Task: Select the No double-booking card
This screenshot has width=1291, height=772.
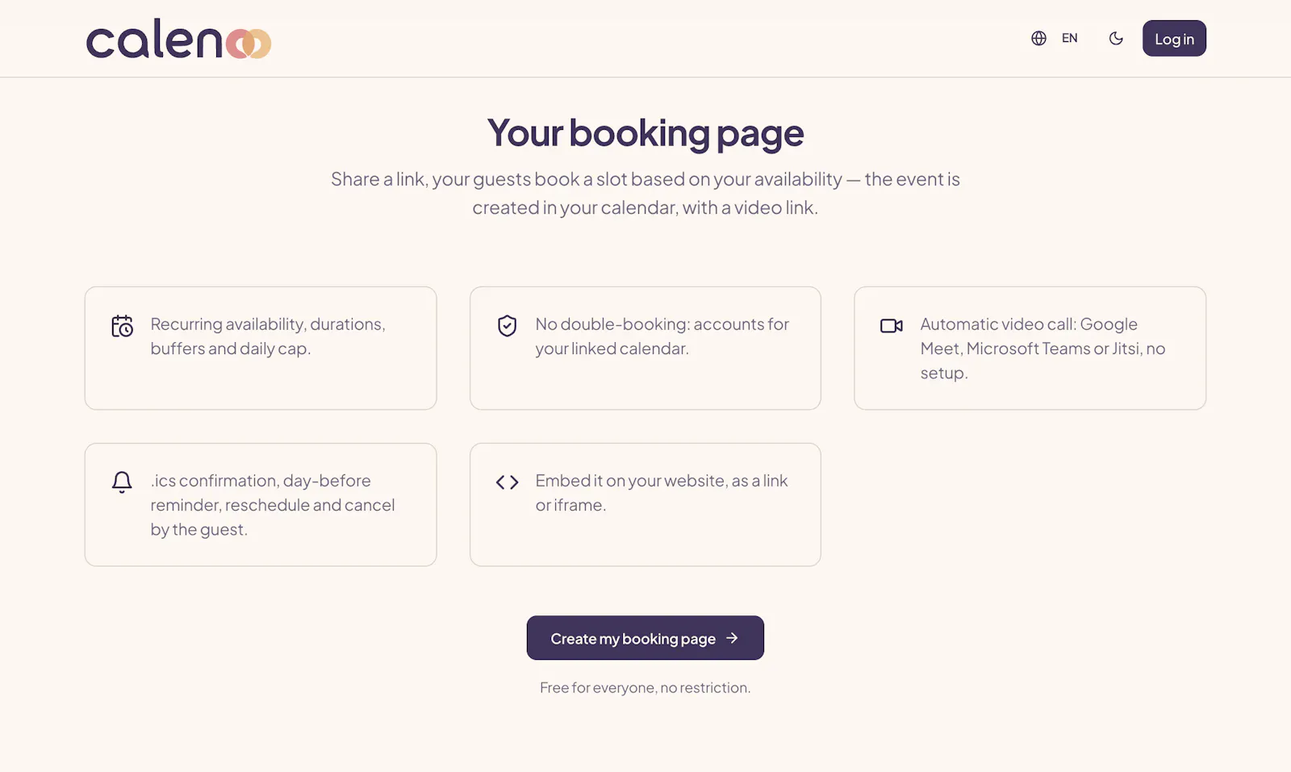Action: click(x=645, y=348)
